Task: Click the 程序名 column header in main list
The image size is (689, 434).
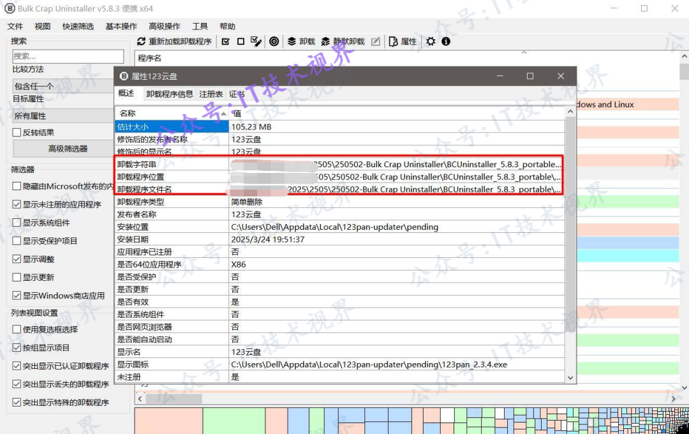Action: point(149,58)
